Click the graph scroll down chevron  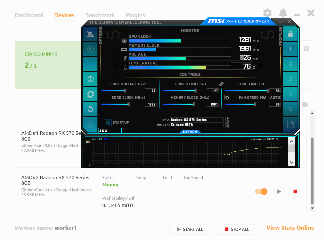click(291, 162)
